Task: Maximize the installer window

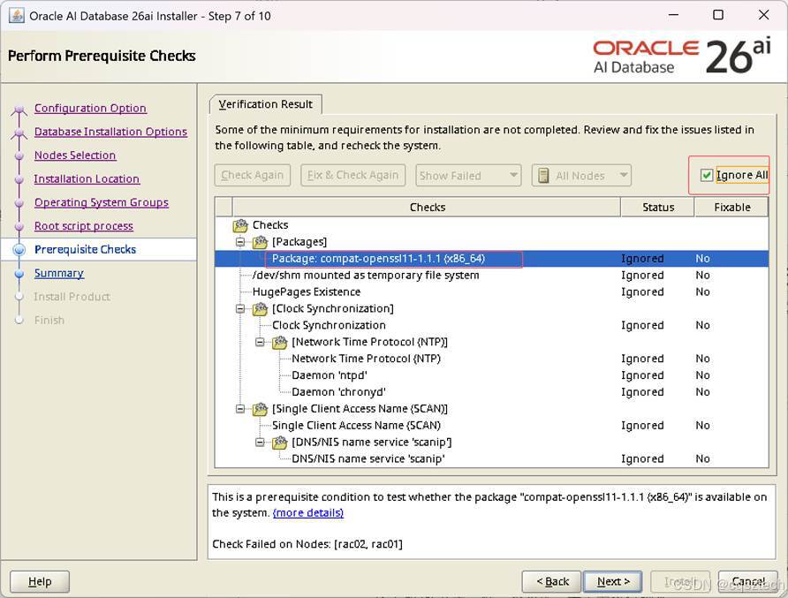Action: click(x=718, y=15)
